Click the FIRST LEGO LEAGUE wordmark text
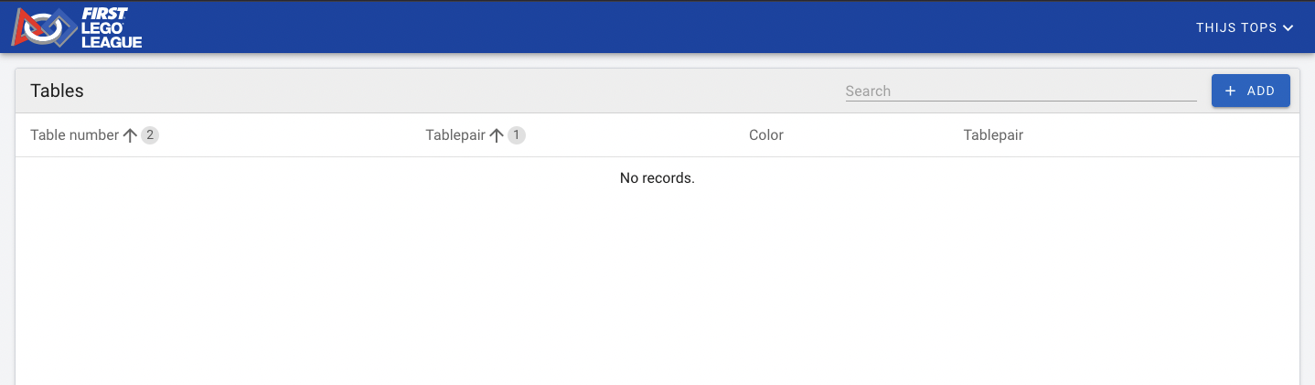1315x385 pixels. pos(112,28)
